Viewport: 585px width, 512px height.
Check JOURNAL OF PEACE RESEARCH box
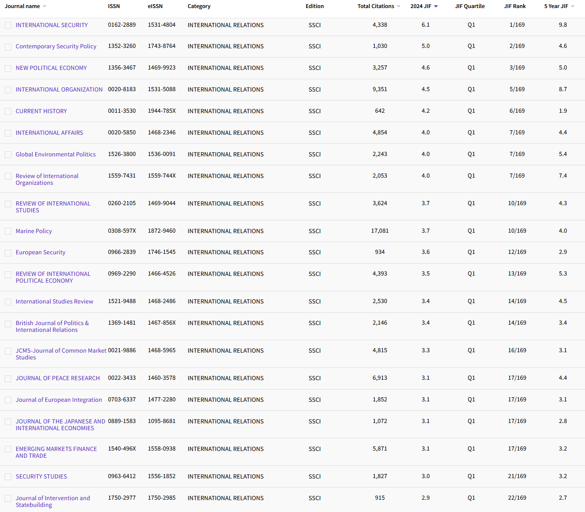point(8,378)
